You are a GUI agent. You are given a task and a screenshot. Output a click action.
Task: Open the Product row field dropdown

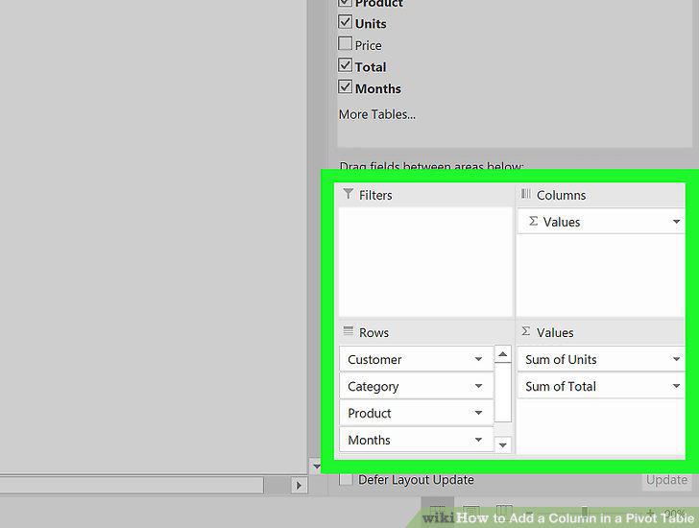(478, 413)
